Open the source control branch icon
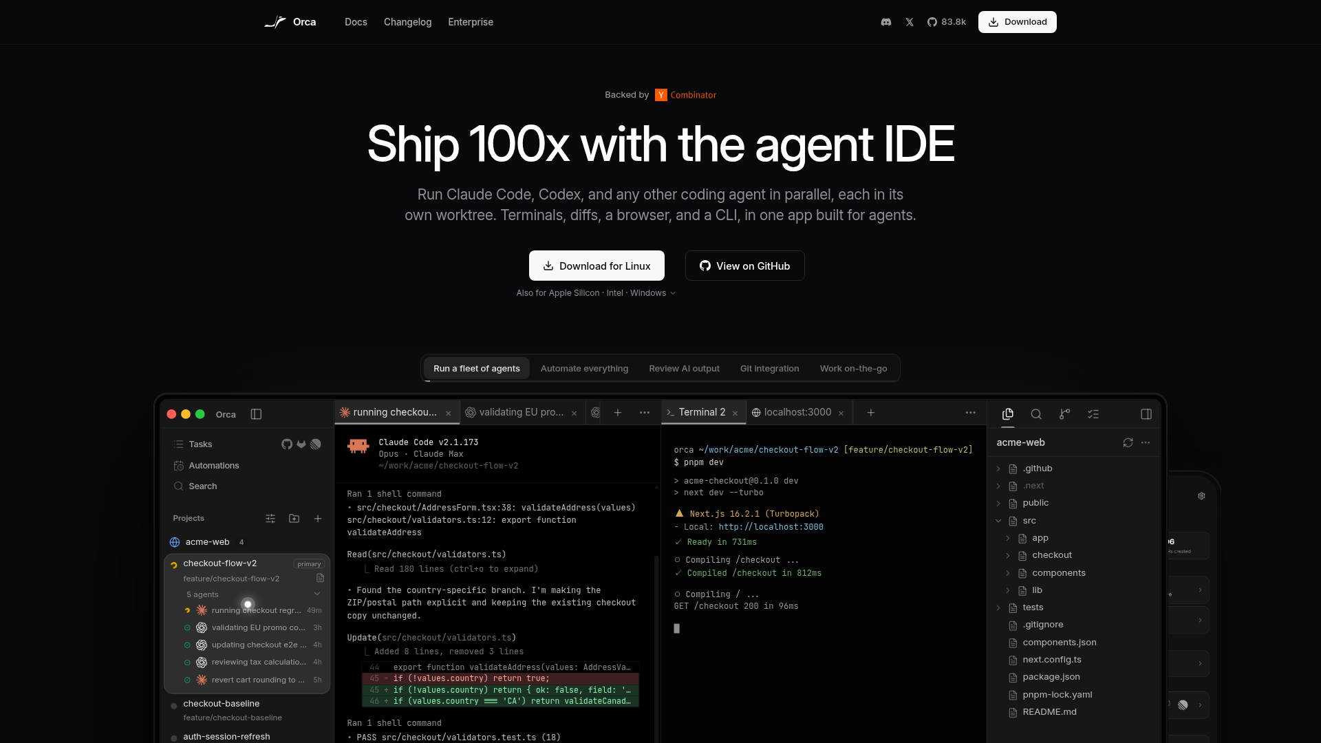Image resolution: width=1321 pixels, height=743 pixels. point(1064,414)
